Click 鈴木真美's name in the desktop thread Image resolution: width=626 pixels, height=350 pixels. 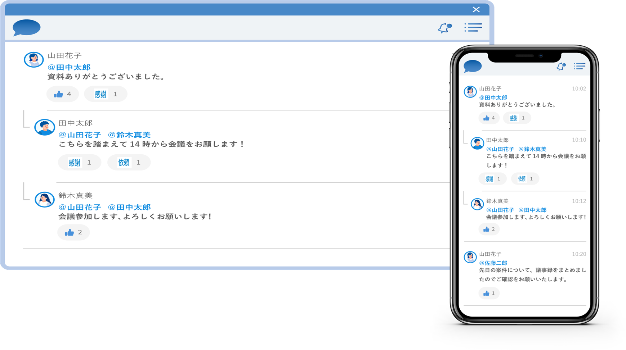(75, 195)
